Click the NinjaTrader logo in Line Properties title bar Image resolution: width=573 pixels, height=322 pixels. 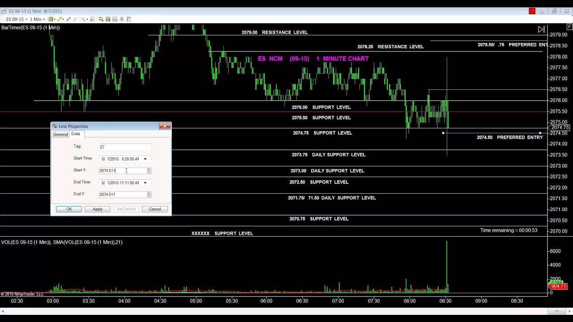[x=54, y=127]
